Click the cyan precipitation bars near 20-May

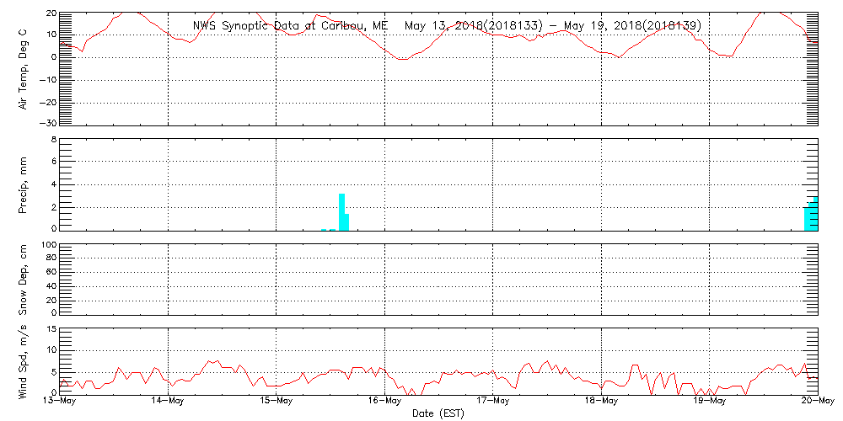click(x=811, y=214)
